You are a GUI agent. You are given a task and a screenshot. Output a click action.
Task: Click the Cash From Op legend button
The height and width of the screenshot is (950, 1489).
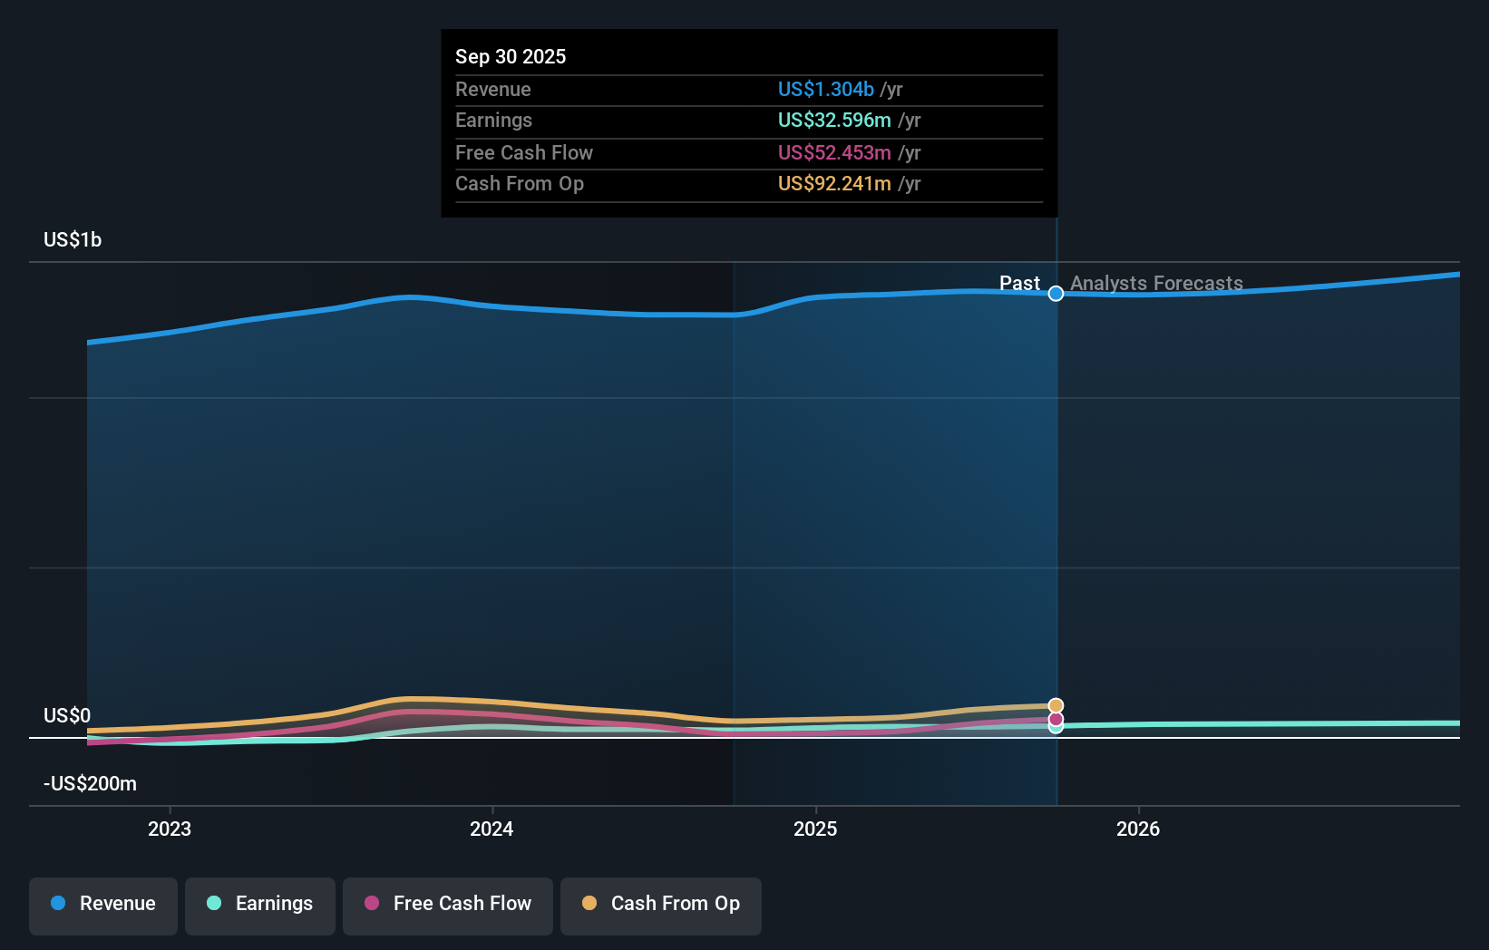tap(660, 906)
